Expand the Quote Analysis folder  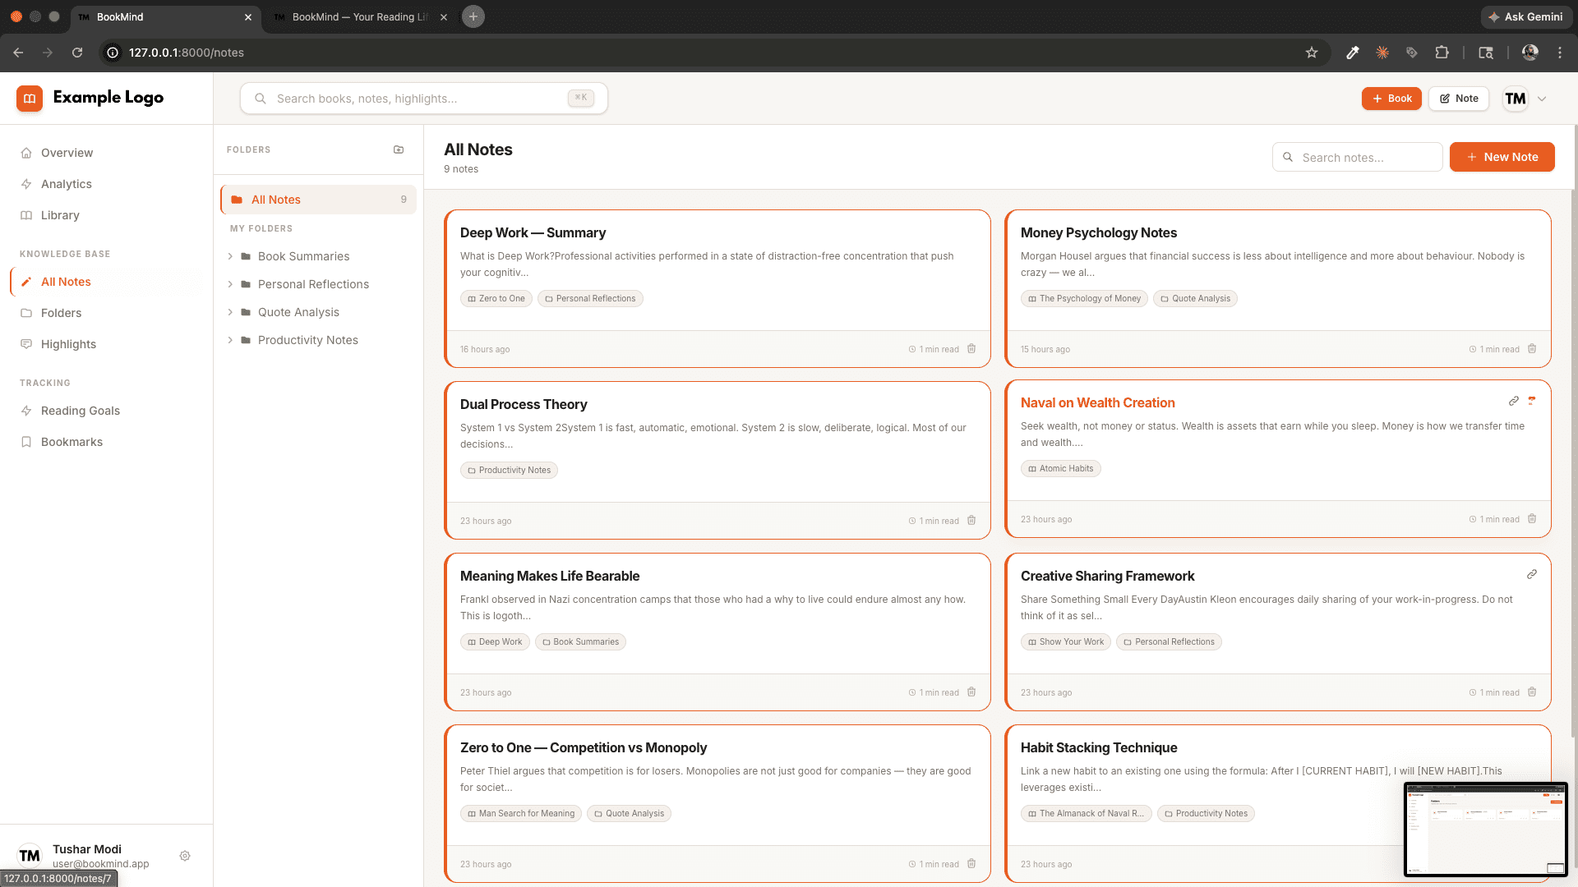click(x=230, y=312)
